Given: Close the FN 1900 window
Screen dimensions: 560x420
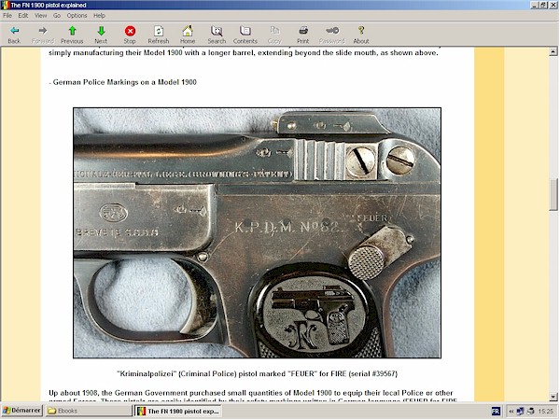Looking at the screenshot, I should tap(553, 5).
